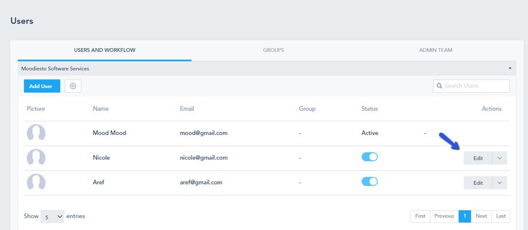The image size is (528, 230).
Task: Select the name Mood Mood
Action: (x=110, y=133)
